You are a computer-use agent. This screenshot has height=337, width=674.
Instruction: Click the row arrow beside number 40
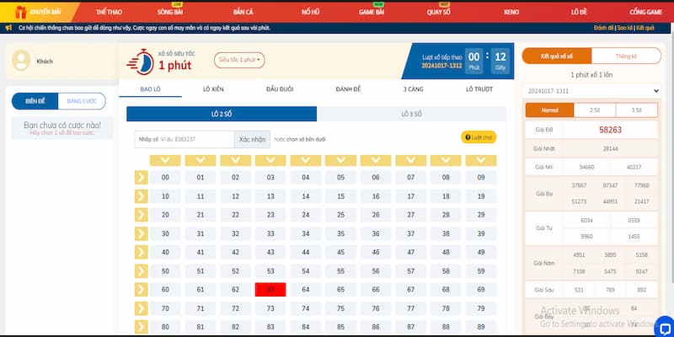tap(141, 252)
